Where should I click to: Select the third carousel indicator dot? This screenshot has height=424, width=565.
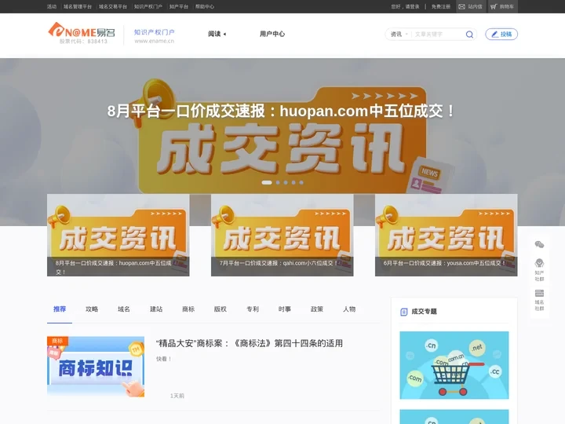point(286,182)
